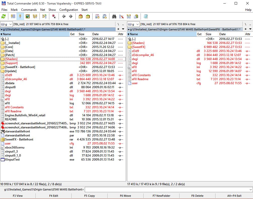Click the F4 Edit button
The image size is (253, 199).
(54, 196)
